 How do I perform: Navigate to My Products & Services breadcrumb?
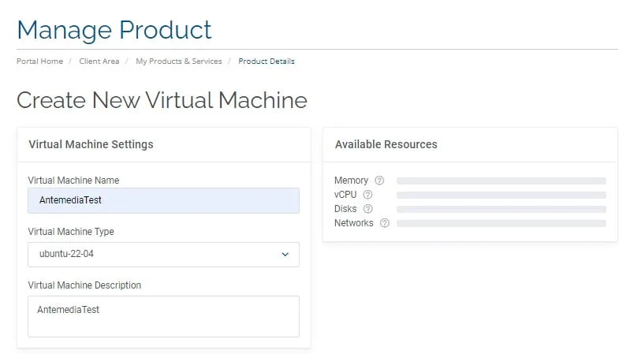pos(179,61)
